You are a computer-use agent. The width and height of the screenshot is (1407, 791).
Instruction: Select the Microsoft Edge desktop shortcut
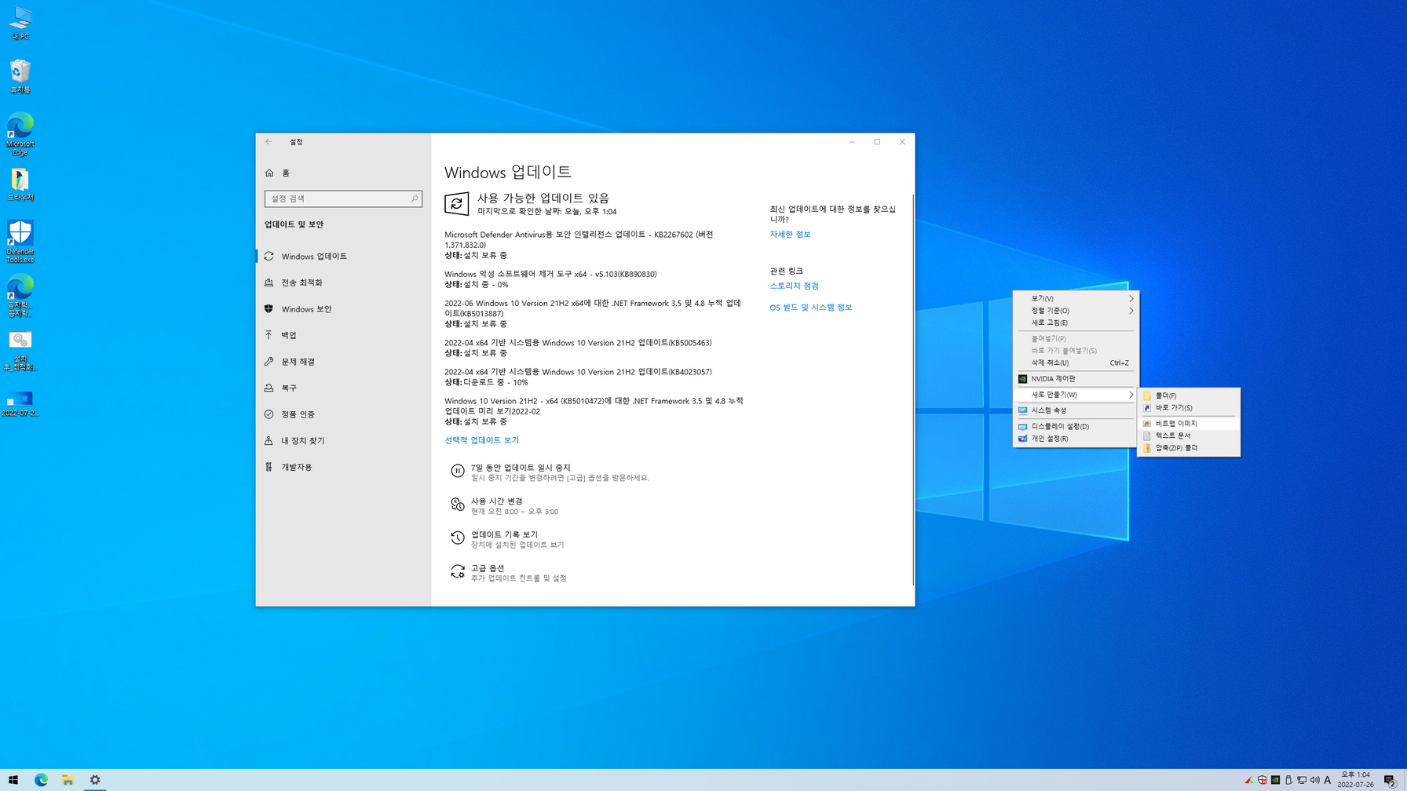(20, 134)
